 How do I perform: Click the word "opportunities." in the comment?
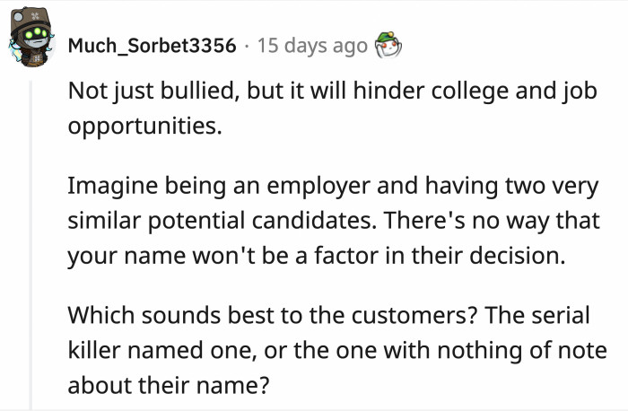[x=144, y=126]
